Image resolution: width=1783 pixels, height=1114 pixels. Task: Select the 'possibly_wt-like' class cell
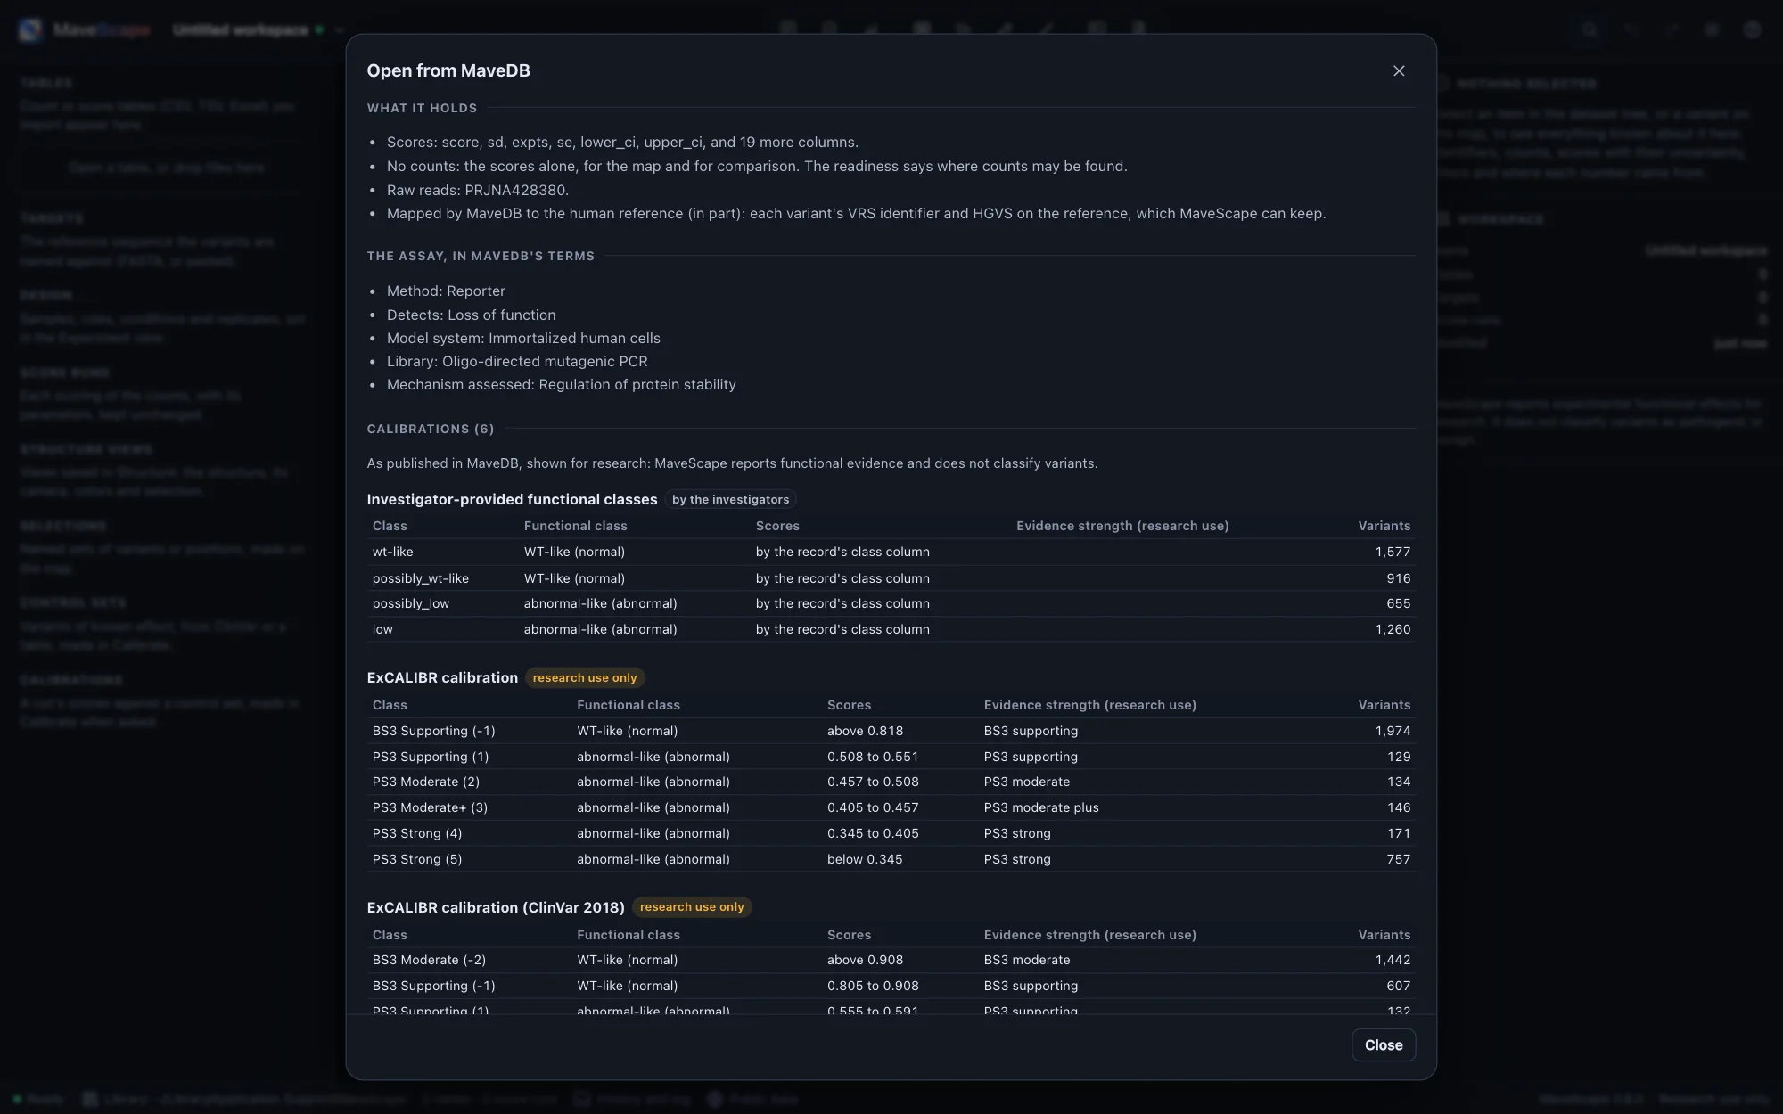pos(420,577)
